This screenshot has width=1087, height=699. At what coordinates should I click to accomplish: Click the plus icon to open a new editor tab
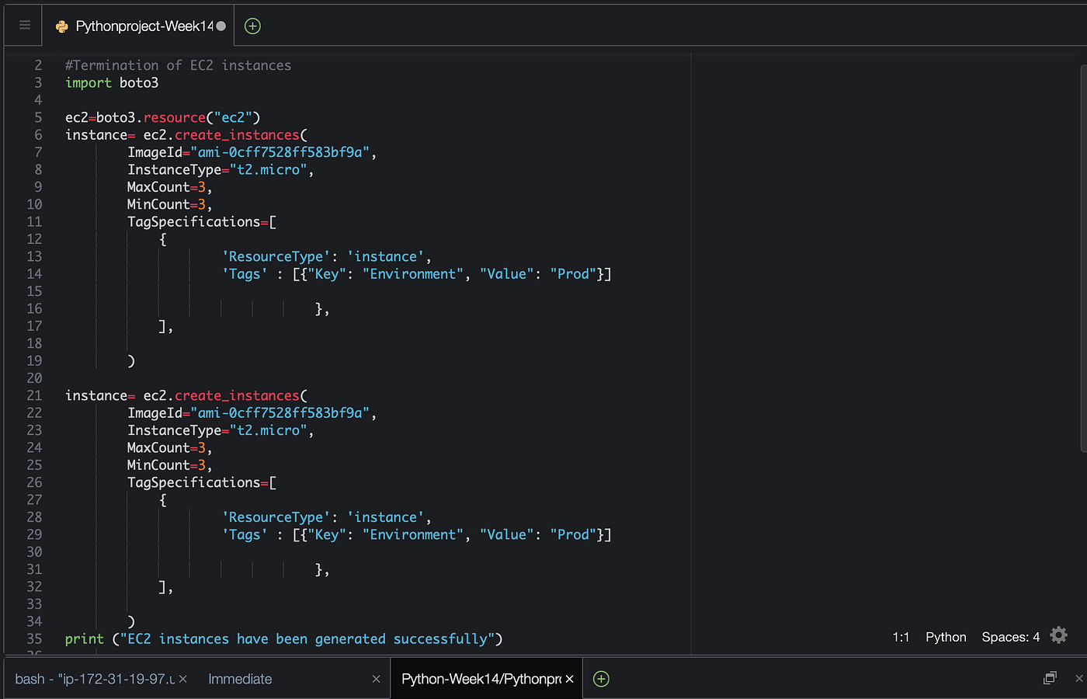tap(252, 25)
